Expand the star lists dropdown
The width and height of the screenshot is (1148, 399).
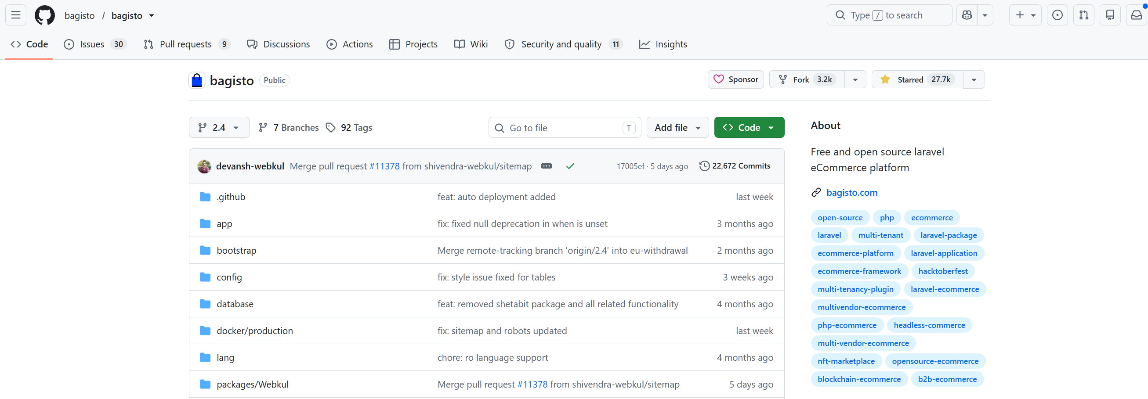[974, 79]
